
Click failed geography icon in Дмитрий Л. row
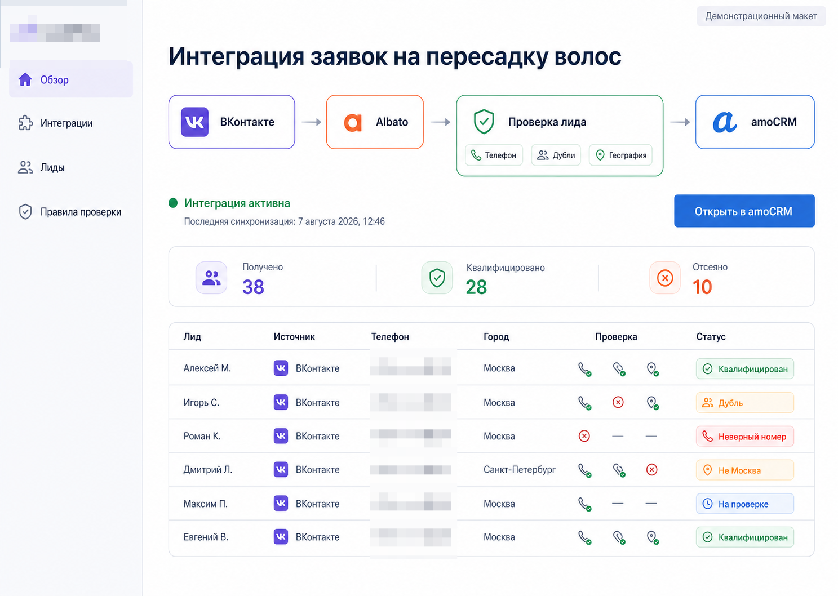(652, 470)
